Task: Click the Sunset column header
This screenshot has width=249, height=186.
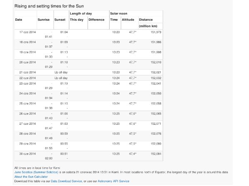Action: pyautogui.click(x=60, y=19)
